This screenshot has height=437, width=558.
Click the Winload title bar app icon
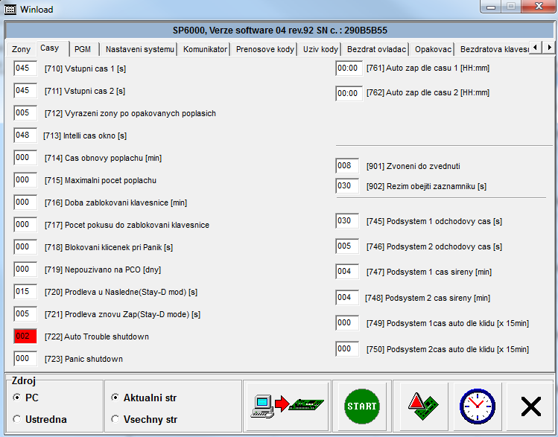pos(9,10)
